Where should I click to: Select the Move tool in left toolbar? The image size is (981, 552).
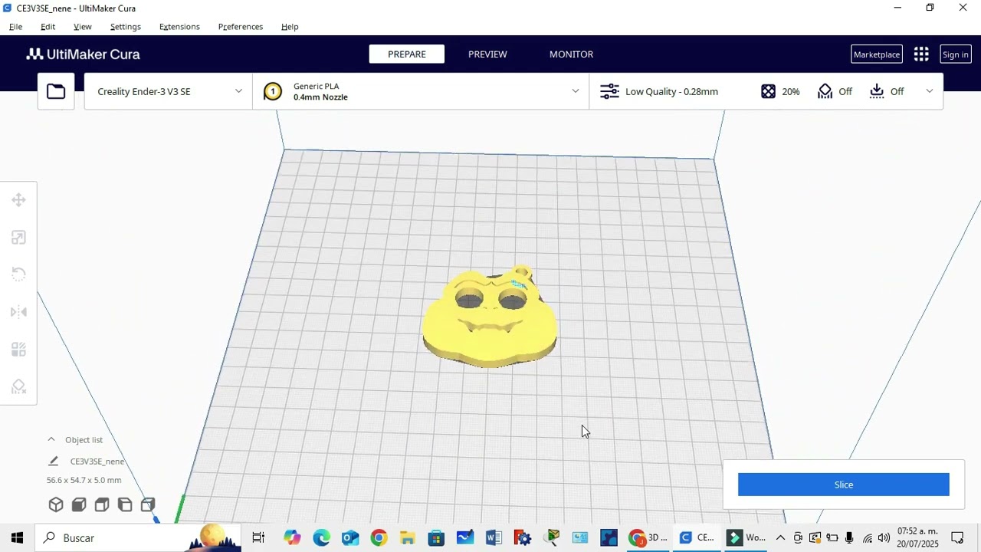18,200
